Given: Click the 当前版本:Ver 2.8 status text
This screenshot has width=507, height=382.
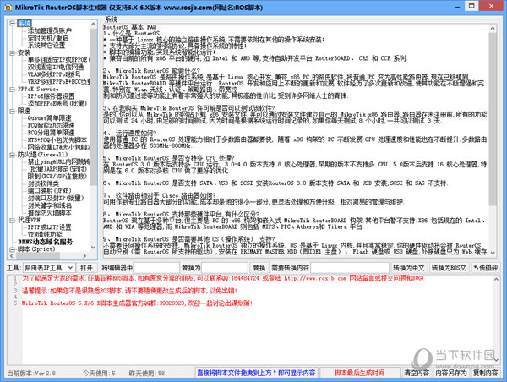Looking at the screenshot, I should click(x=31, y=373).
